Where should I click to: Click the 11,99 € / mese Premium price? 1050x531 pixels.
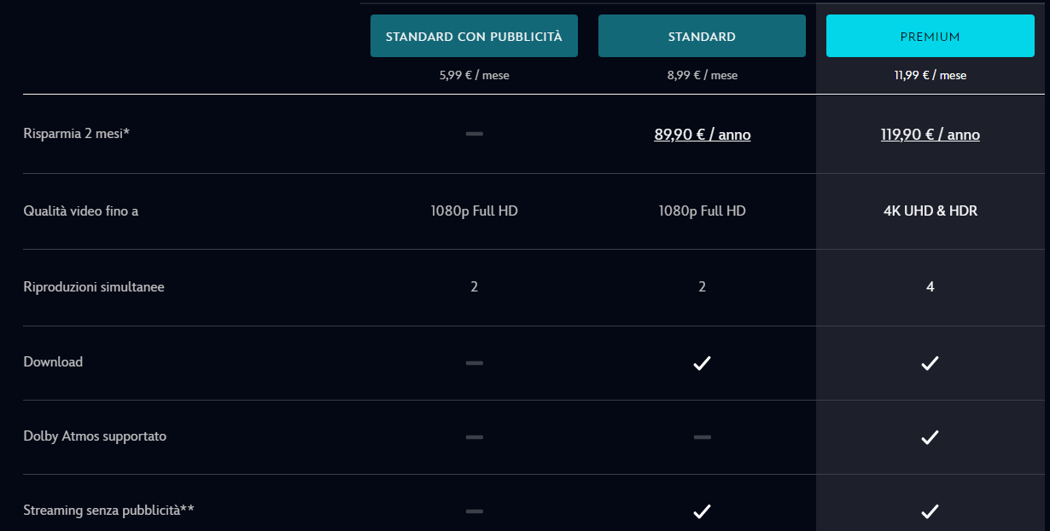coord(930,75)
